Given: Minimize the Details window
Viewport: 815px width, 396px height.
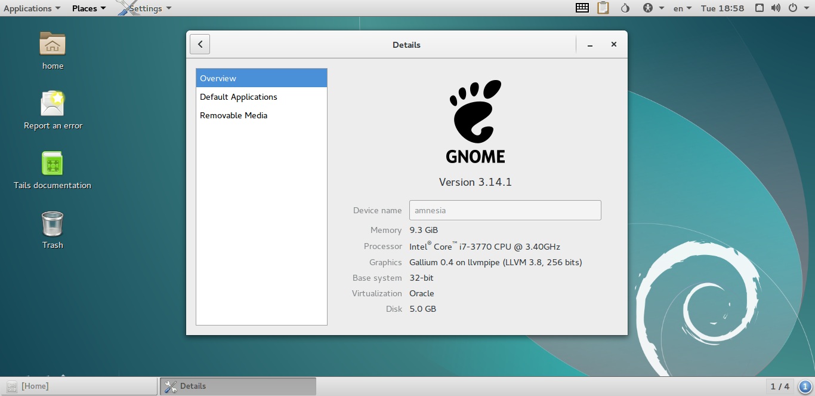Looking at the screenshot, I should click(x=589, y=44).
